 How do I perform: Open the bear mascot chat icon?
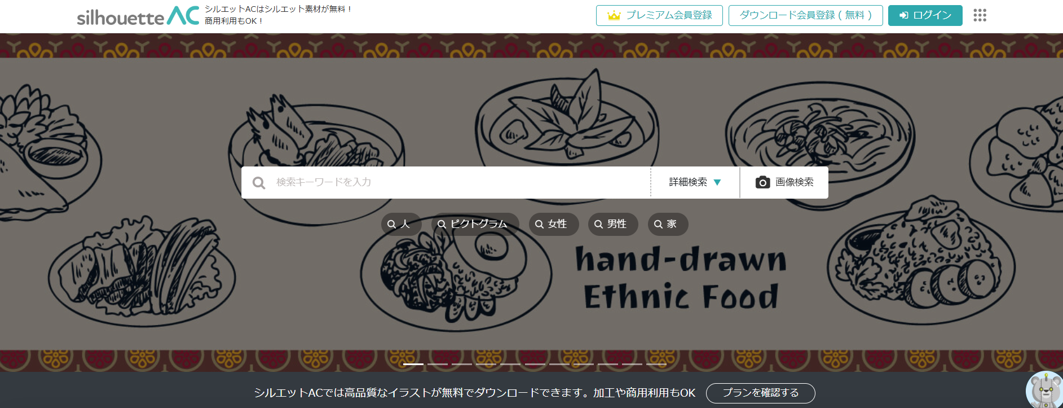1045,390
